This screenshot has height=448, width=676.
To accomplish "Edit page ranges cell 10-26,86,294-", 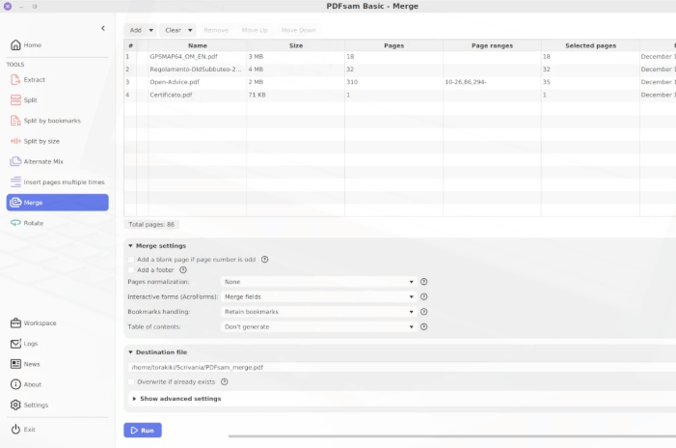I will pos(492,82).
